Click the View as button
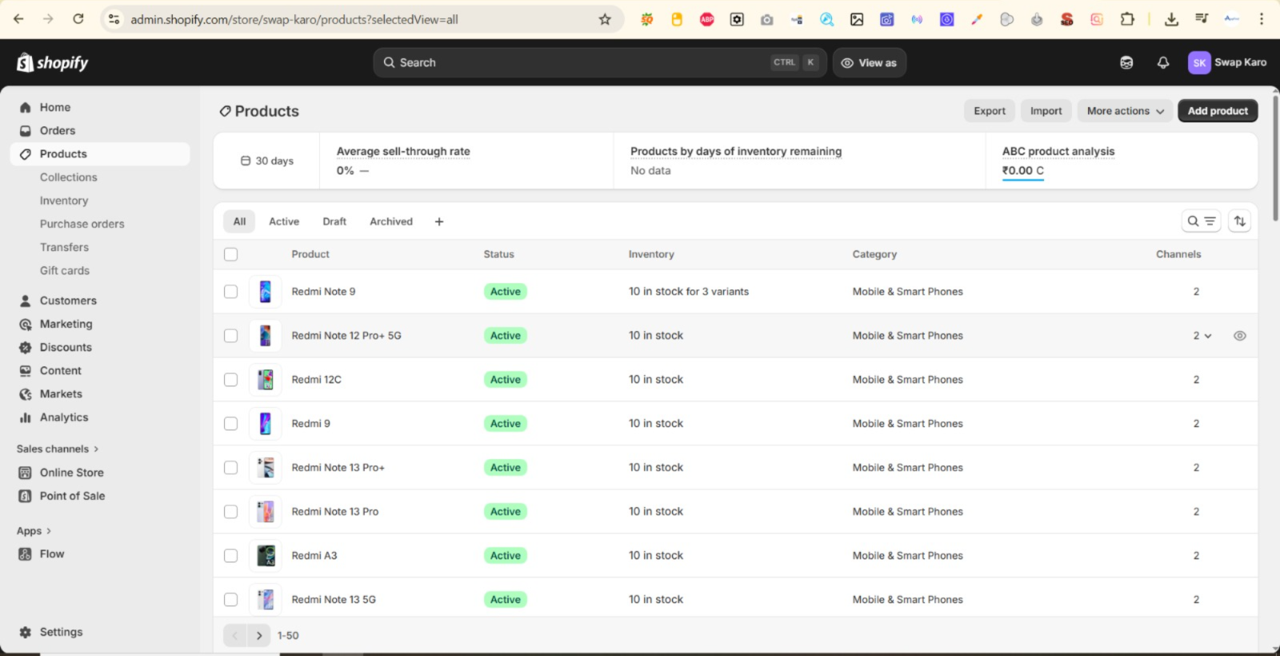The height and width of the screenshot is (656, 1280). [870, 62]
